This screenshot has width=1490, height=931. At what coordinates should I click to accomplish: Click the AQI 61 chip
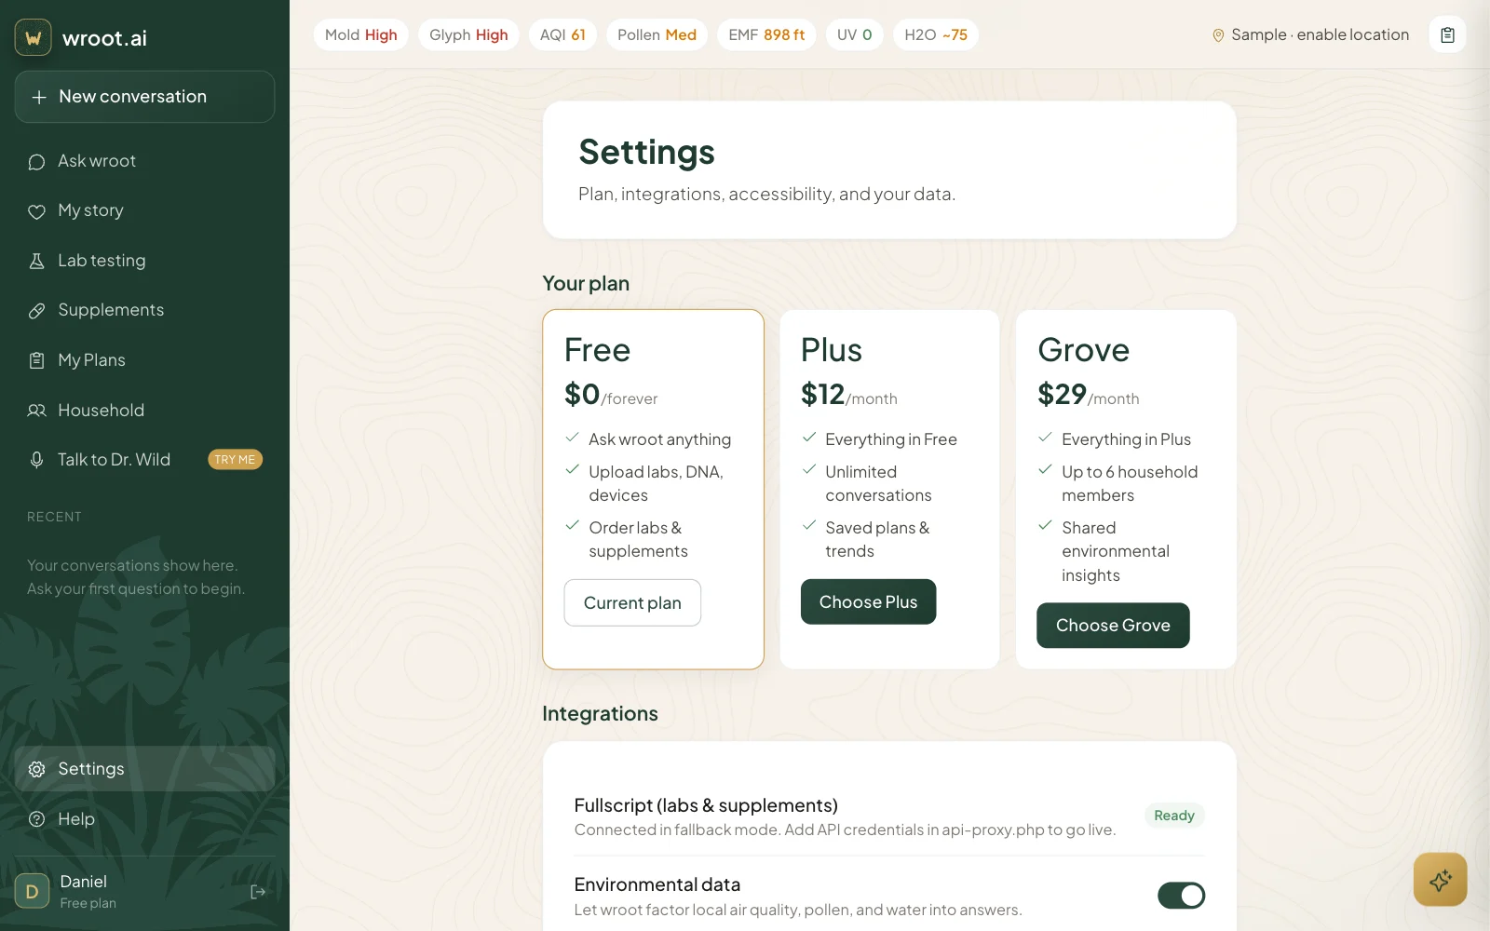coord(562,34)
